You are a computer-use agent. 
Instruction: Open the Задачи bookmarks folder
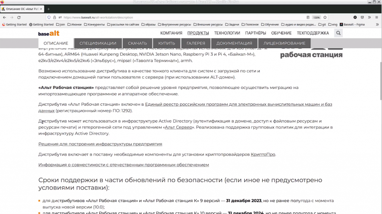(232, 24)
